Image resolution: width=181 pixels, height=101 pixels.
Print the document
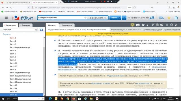point(157,25)
